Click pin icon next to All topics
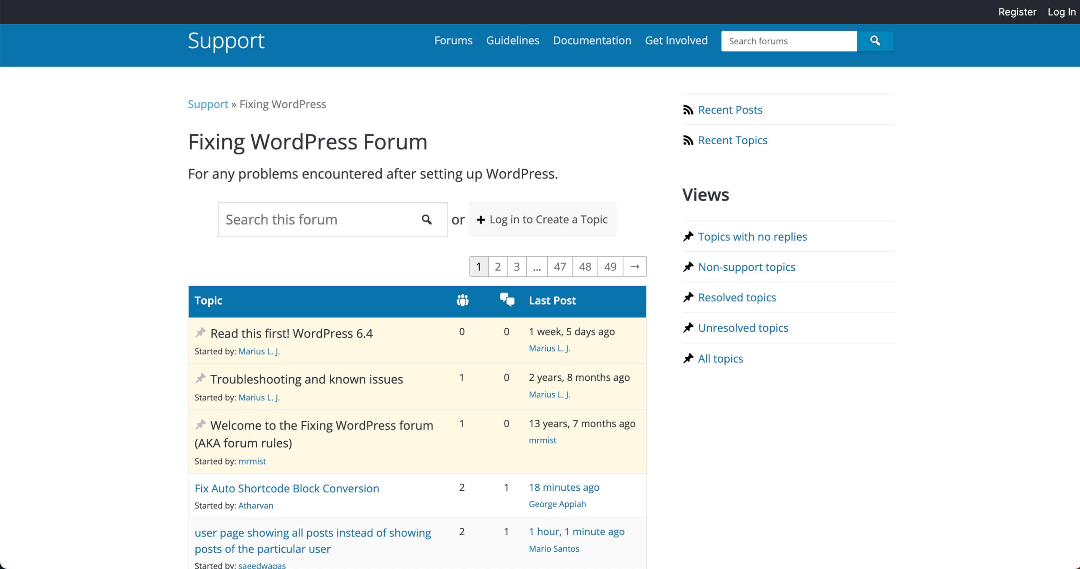 click(x=688, y=358)
